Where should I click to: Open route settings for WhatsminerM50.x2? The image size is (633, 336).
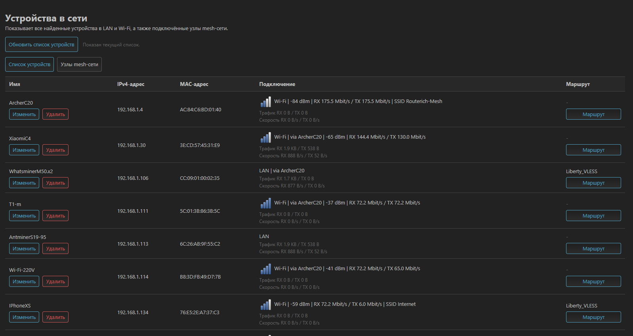[593, 183]
